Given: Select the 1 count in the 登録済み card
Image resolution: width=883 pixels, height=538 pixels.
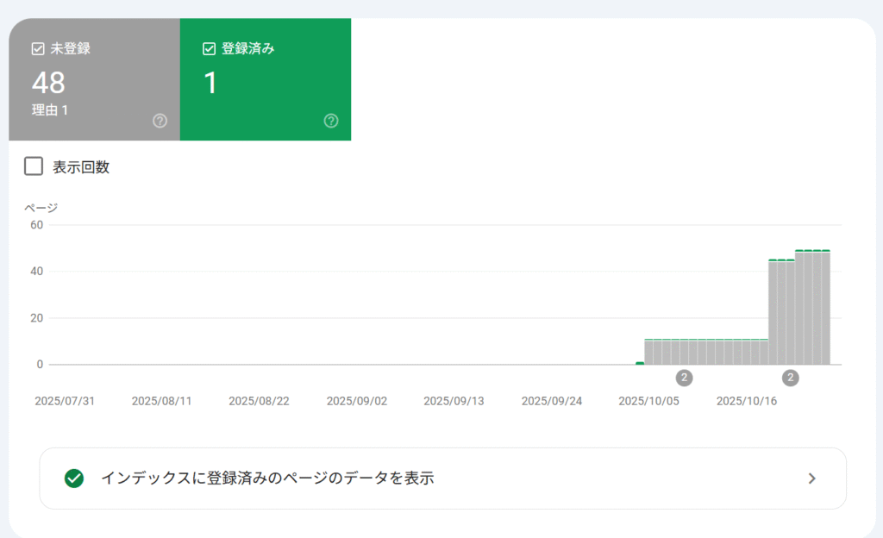Looking at the screenshot, I should coord(210,83).
